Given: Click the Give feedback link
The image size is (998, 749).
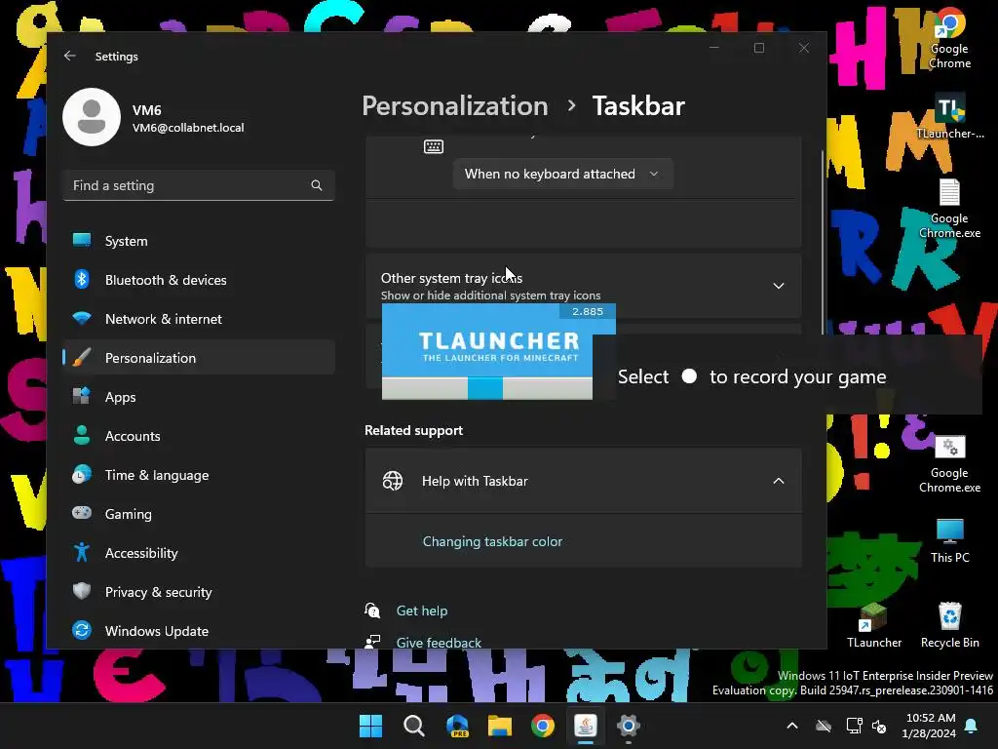Looking at the screenshot, I should pos(439,642).
